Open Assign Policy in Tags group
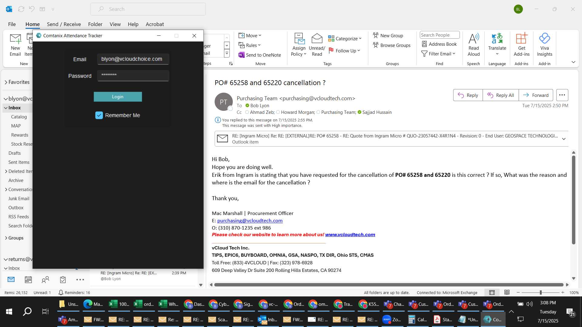The width and height of the screenshot is (582, 327). point(299,45)
